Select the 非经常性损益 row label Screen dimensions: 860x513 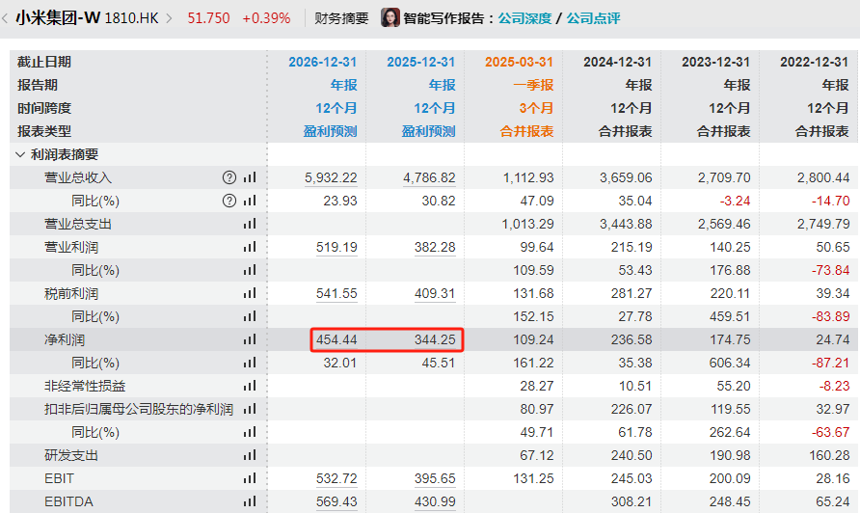(x=85, y=387)
